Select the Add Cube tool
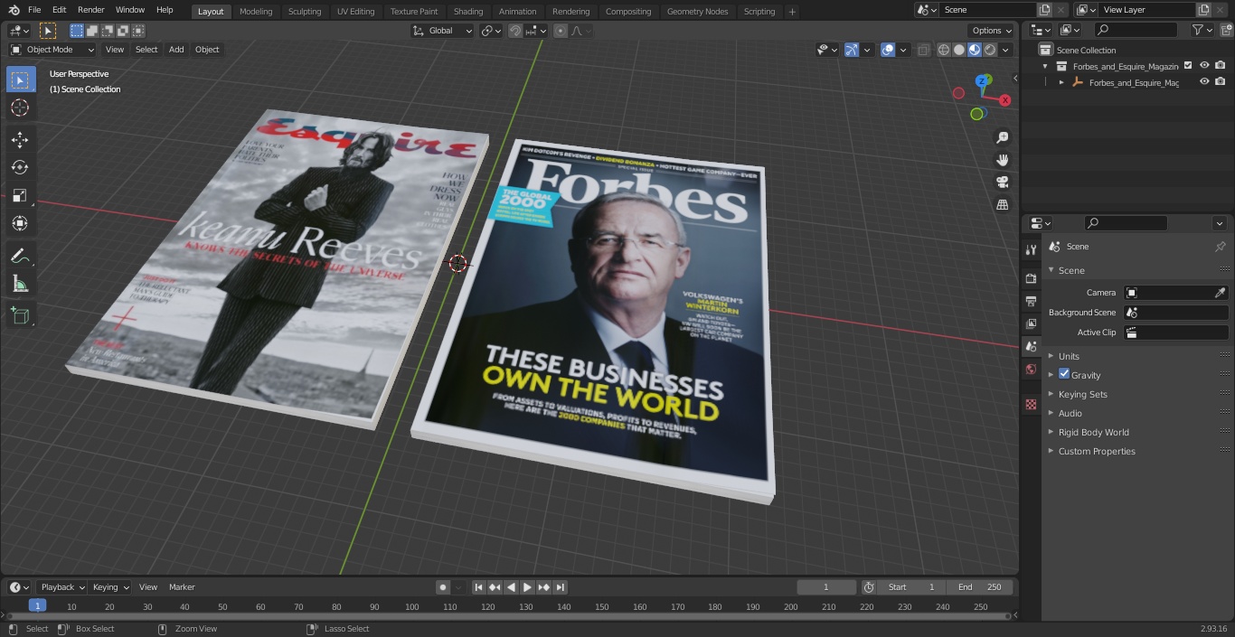This screenshot has height=637, width=1235. [20, 315]
